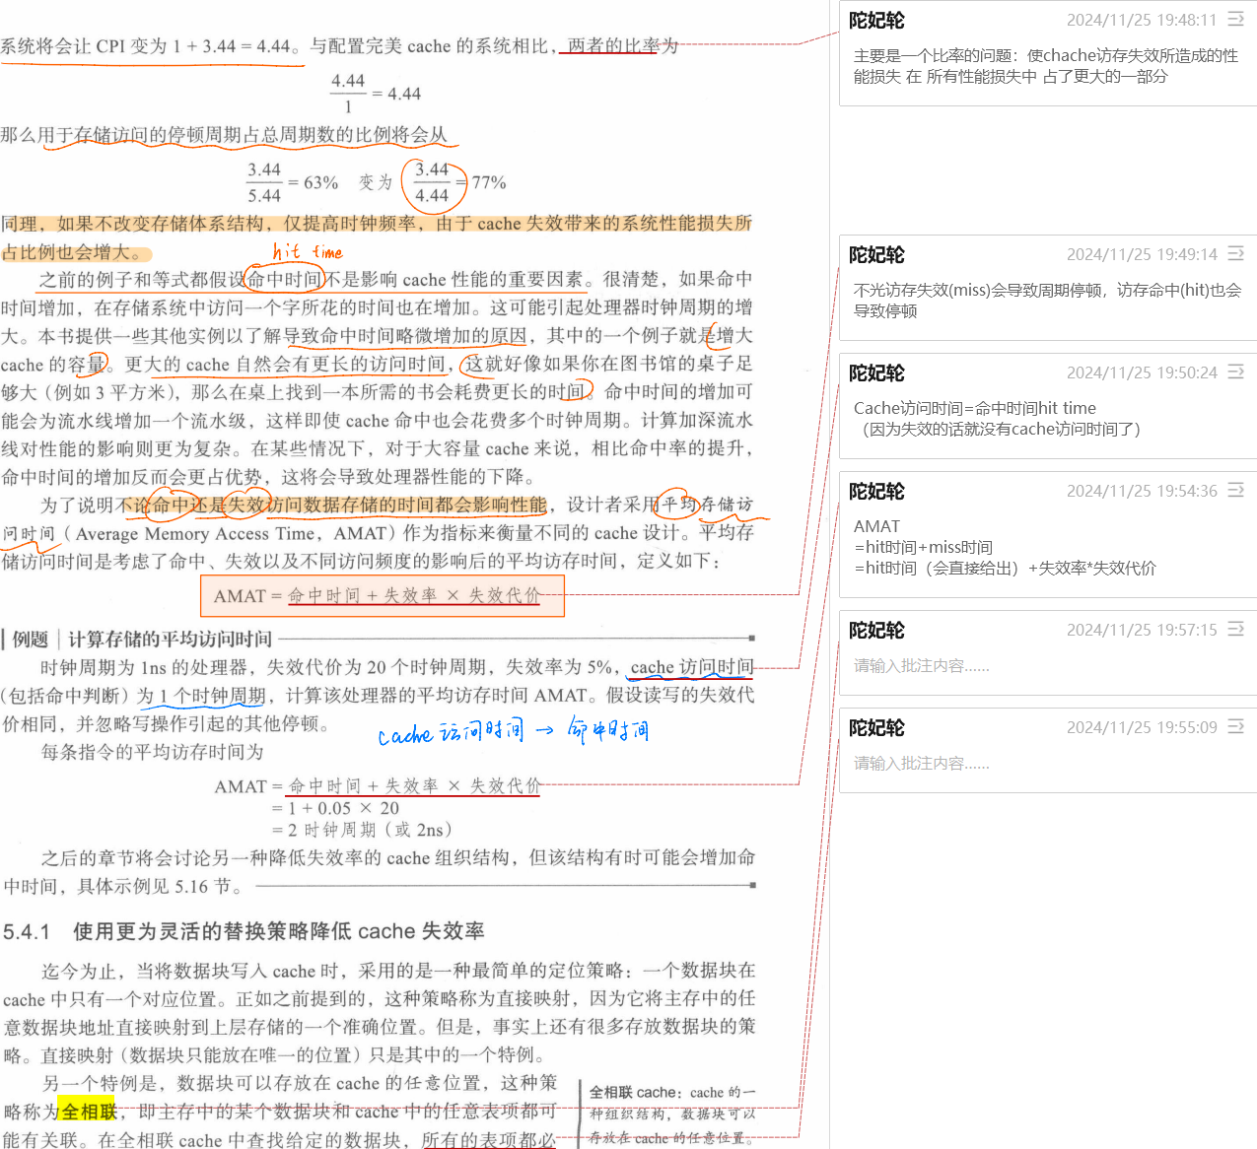Click the red handwritten 'hit time' note

[x=308, y=252]
